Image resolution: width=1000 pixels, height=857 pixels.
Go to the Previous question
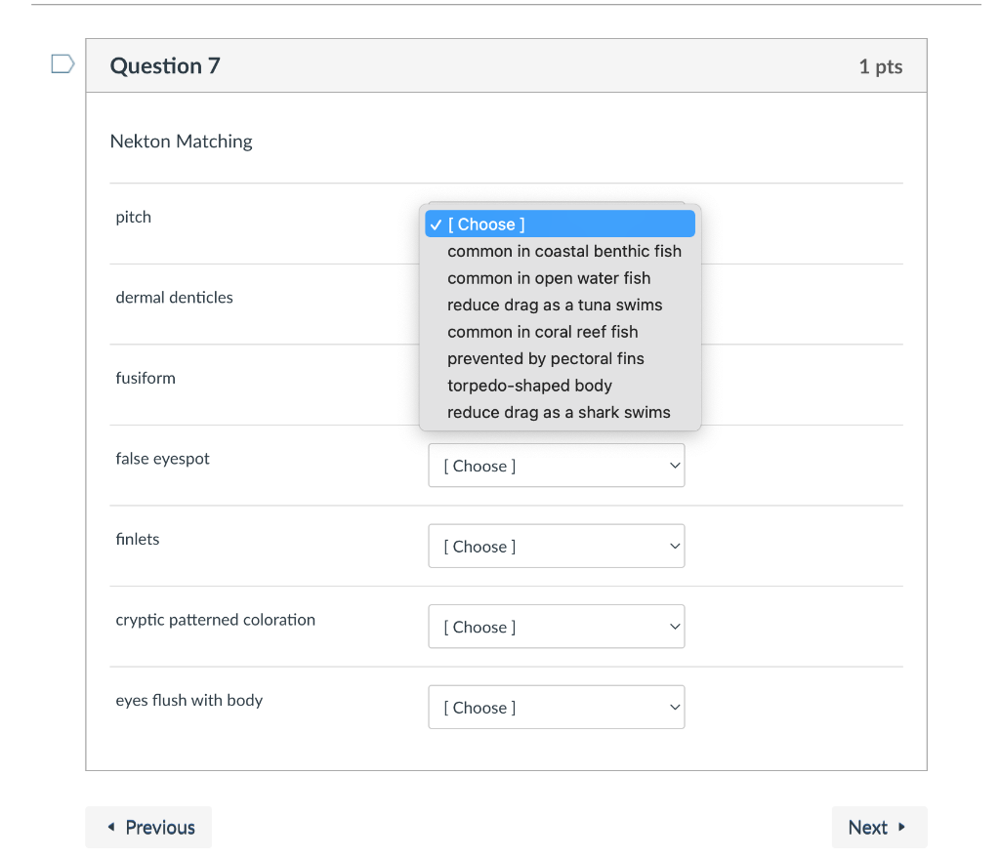148,827
